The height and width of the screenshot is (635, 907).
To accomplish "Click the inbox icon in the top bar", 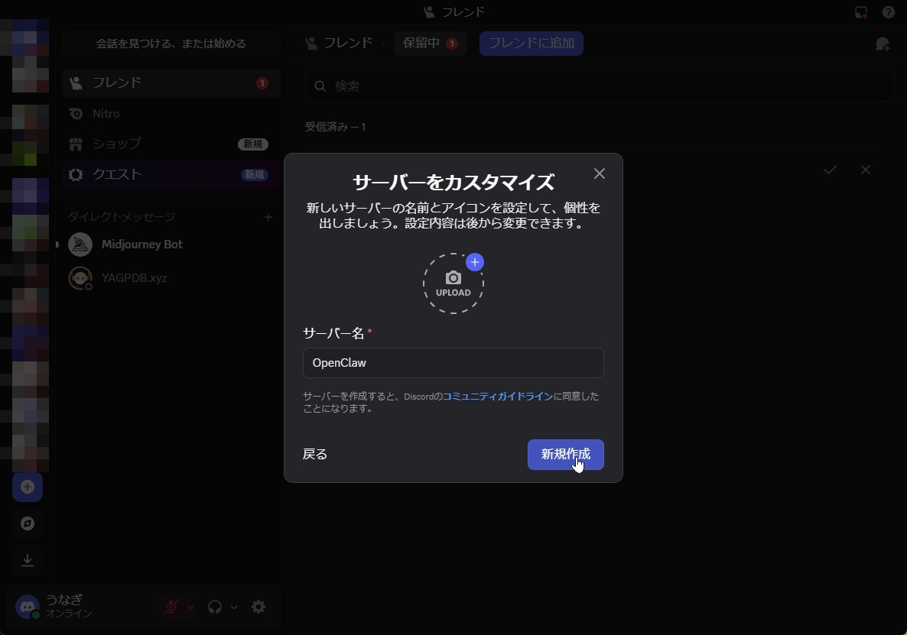I will [860, 11].
